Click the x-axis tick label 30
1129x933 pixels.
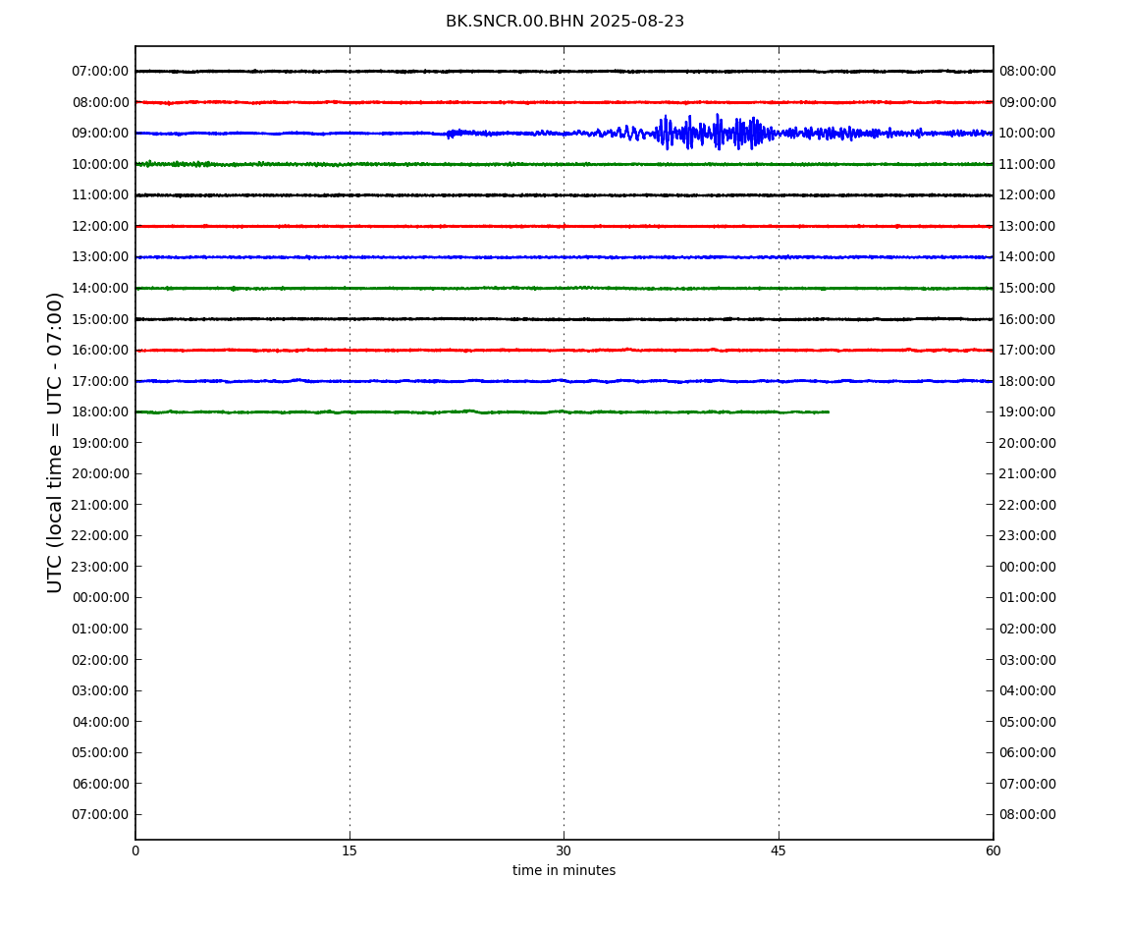pyautogui.click(x=564, y=851)
